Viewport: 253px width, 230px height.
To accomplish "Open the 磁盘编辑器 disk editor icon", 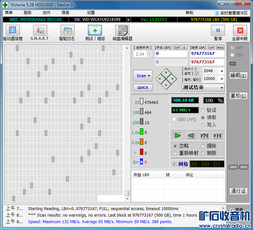I will pos(122,31).
